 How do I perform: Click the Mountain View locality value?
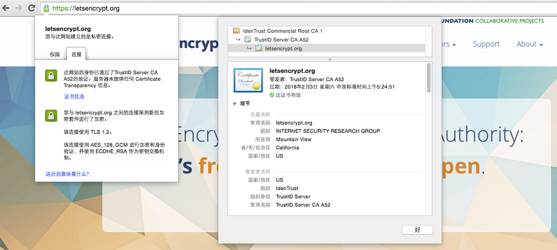(x=294, y=139)
